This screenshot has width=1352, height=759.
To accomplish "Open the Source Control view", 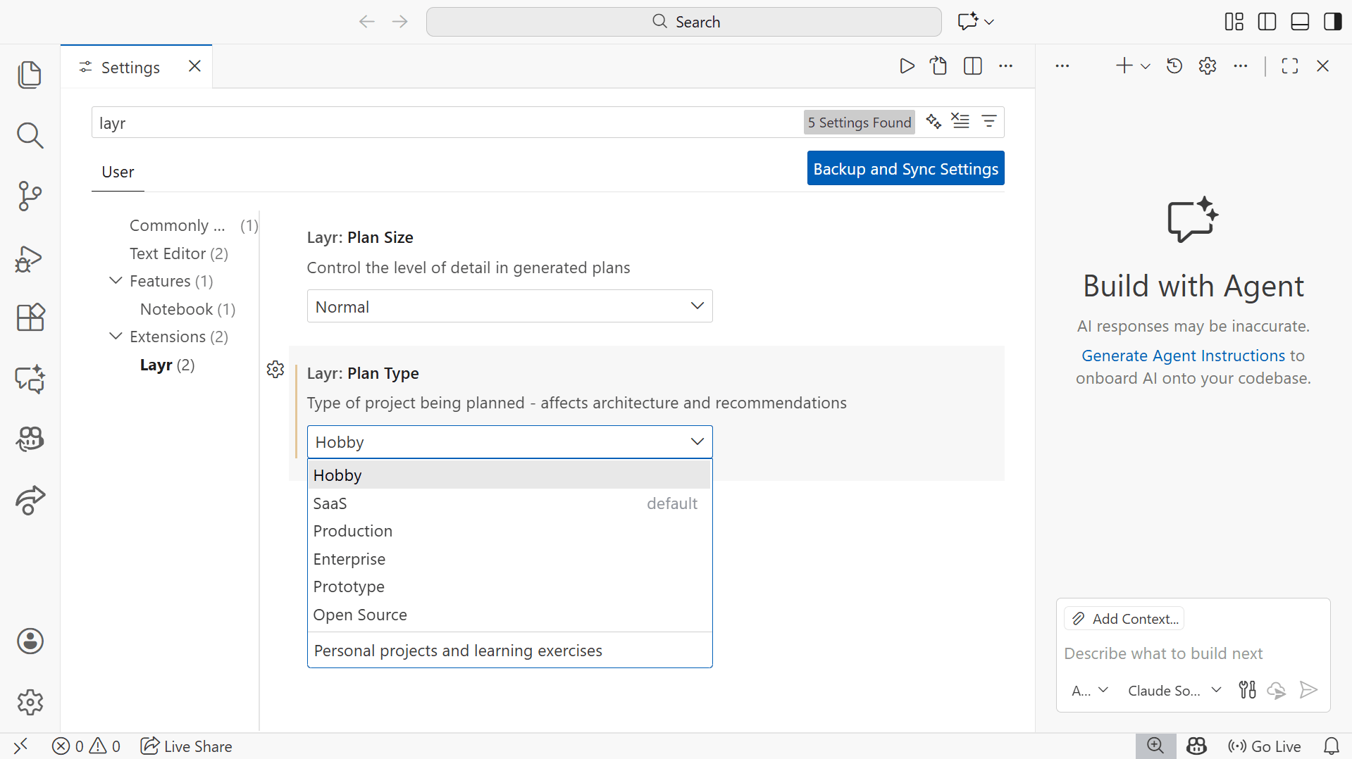I will point(30,196).
